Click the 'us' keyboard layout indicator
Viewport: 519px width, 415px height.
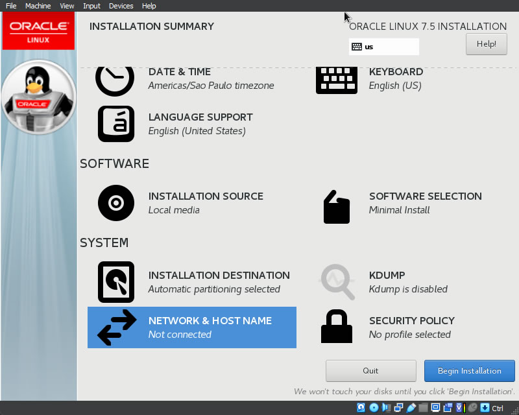coord(383,47)
